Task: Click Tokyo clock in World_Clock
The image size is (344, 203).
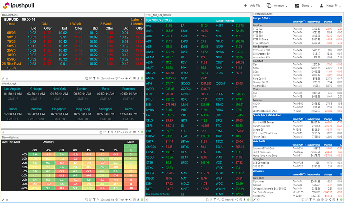Action: point(129,114)
